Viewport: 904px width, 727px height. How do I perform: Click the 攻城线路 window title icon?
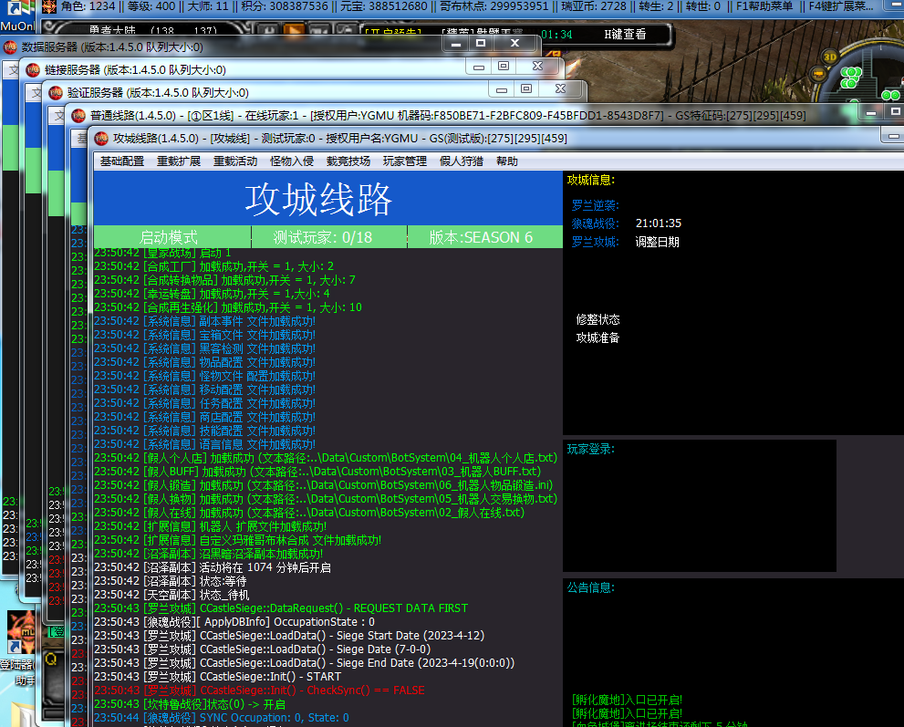pyautogui.click(x=101, y=139)
